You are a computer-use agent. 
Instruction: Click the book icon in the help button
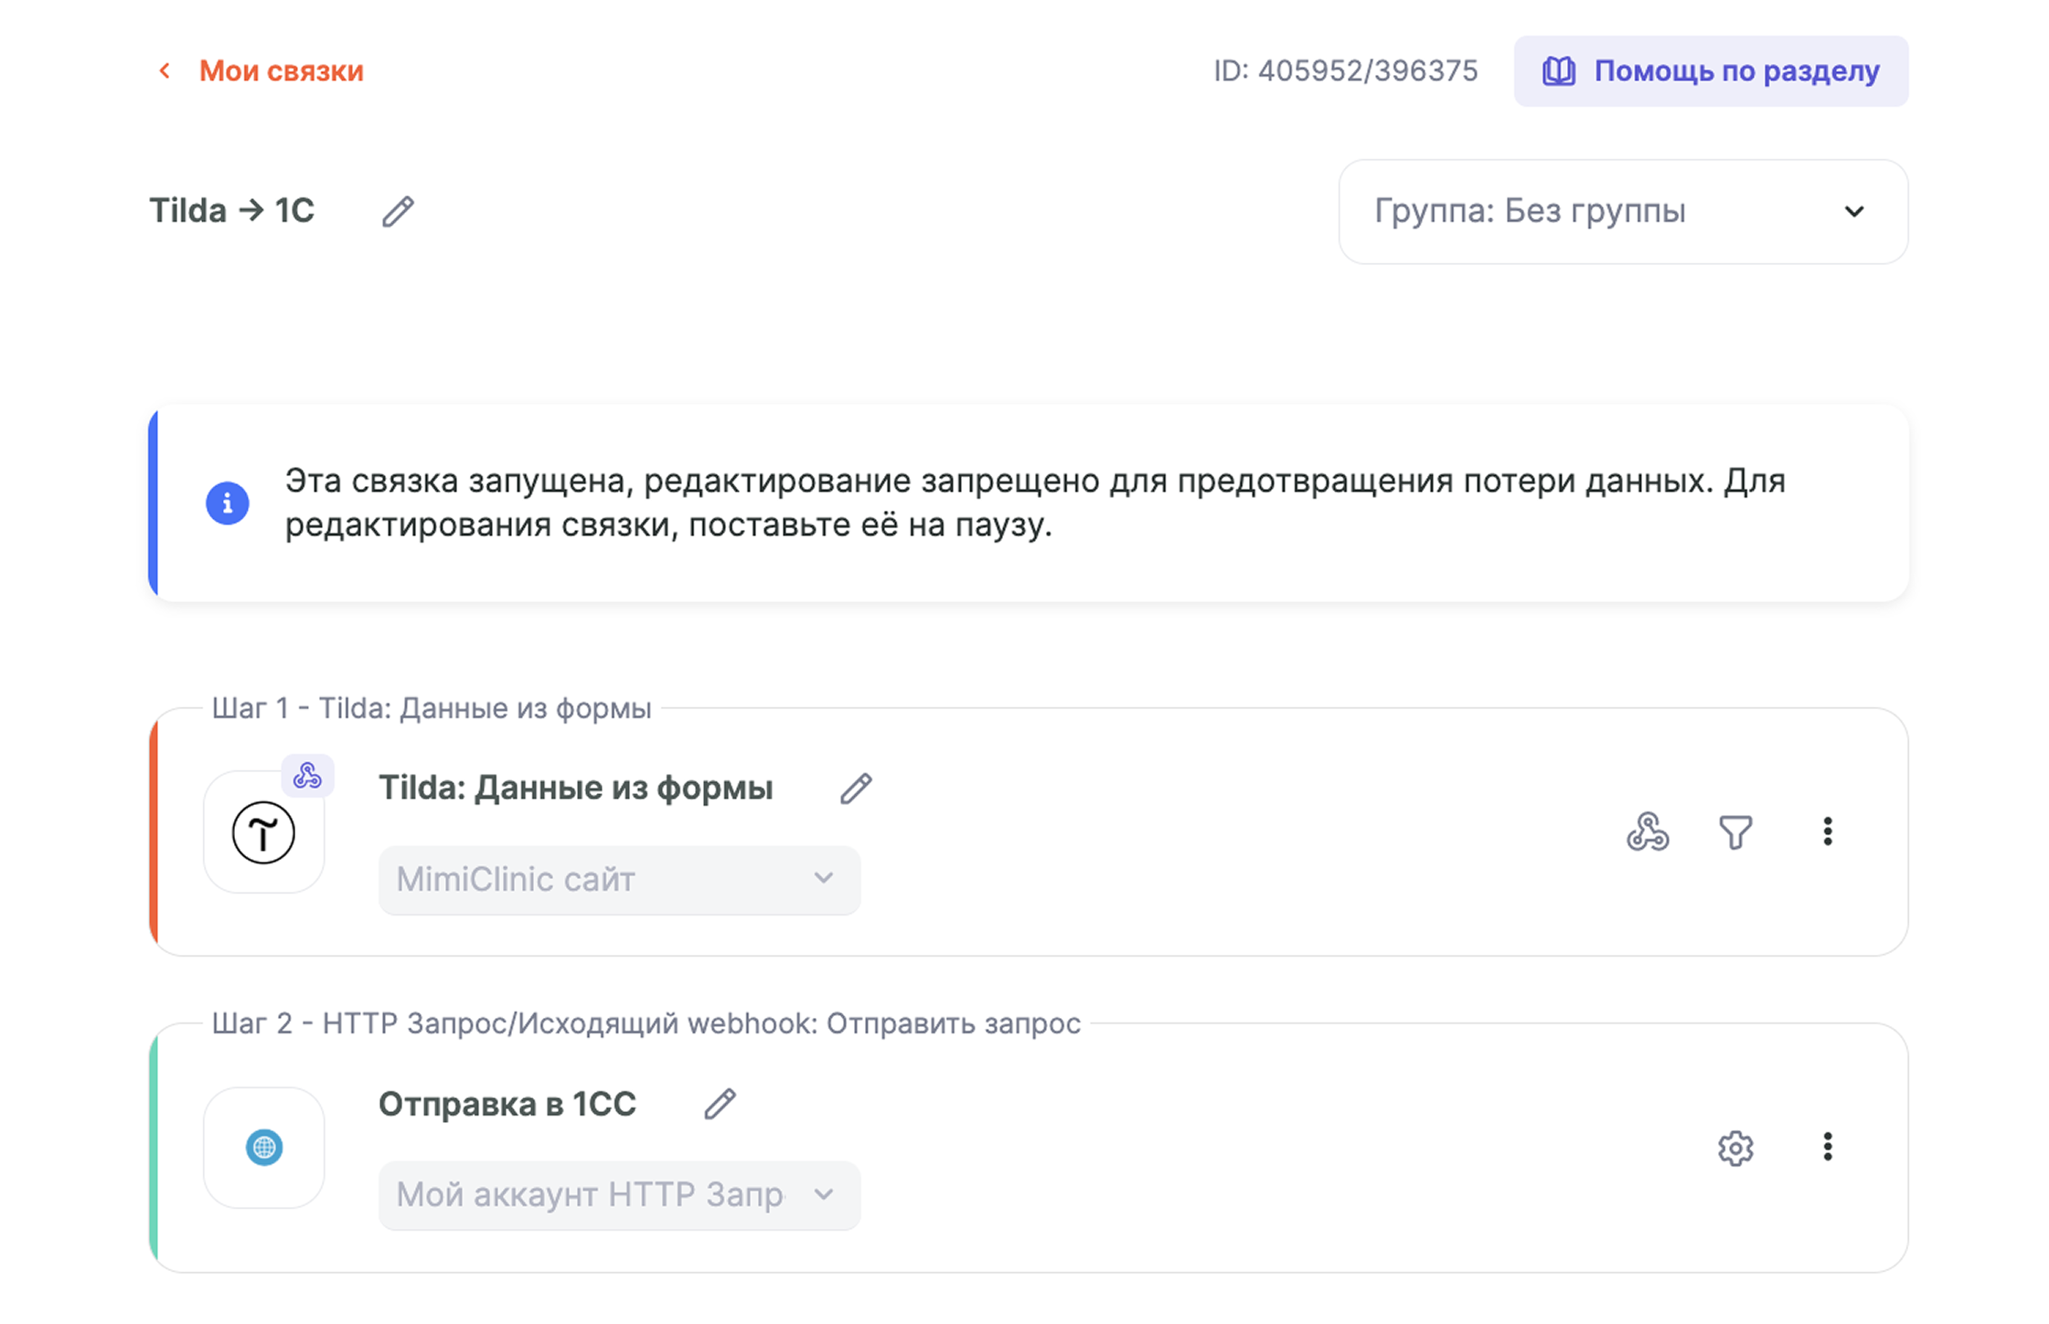[x=1559, y=71]
